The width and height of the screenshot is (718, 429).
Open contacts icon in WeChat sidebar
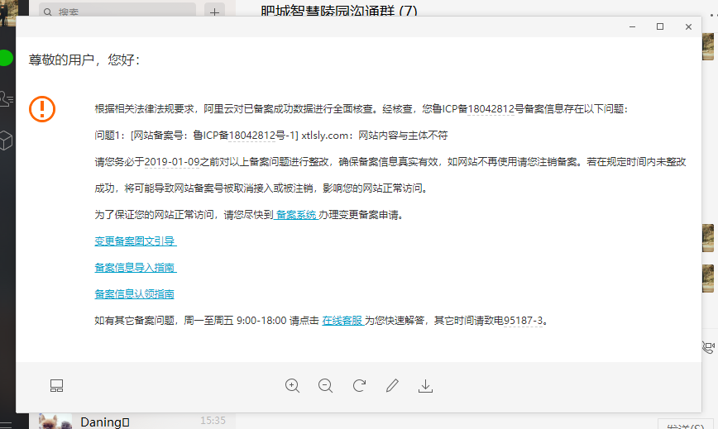click(7, 99)
